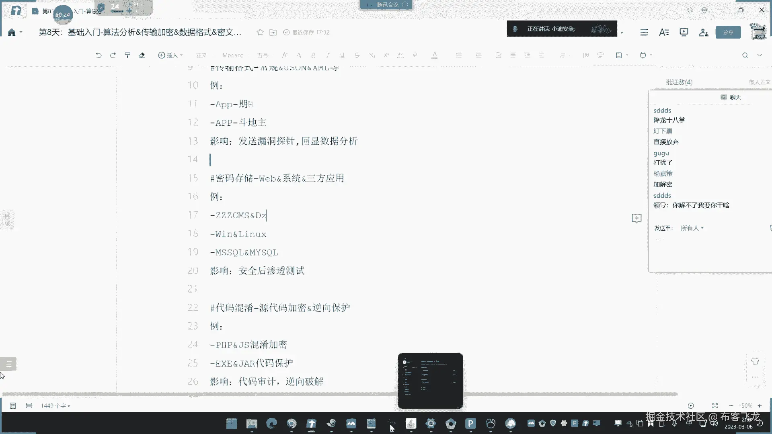Open the word count 1449个字 menu
Viewport: 772px width, 434px height.
click(x=55, y=405)
